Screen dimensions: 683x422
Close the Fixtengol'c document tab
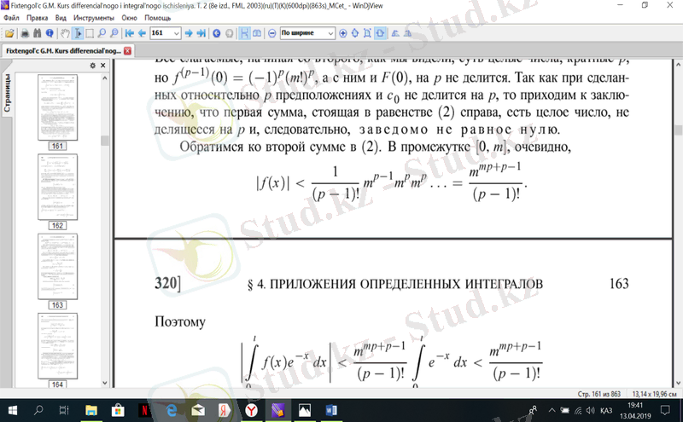click(127, 51)
